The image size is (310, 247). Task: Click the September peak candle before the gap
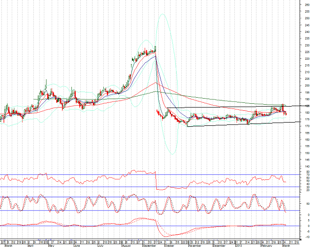tap(155, 49)
